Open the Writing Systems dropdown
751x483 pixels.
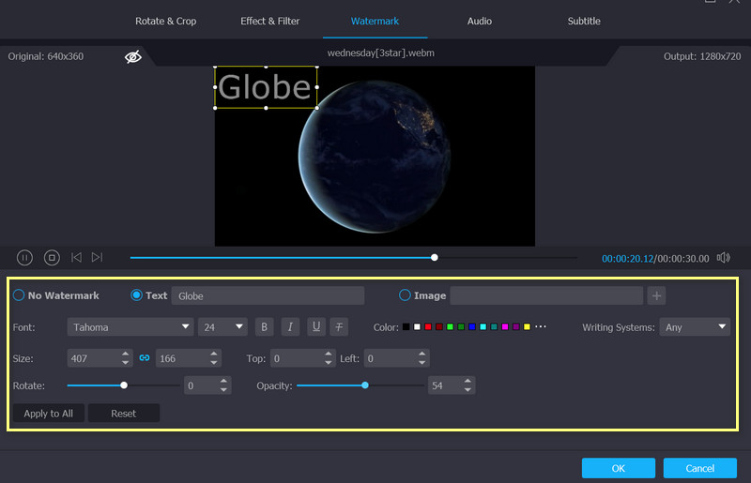point(695,327)
